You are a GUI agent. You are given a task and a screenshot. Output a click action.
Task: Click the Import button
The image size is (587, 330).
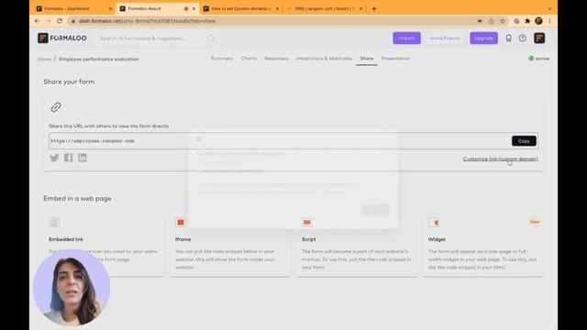click(406, 38)
